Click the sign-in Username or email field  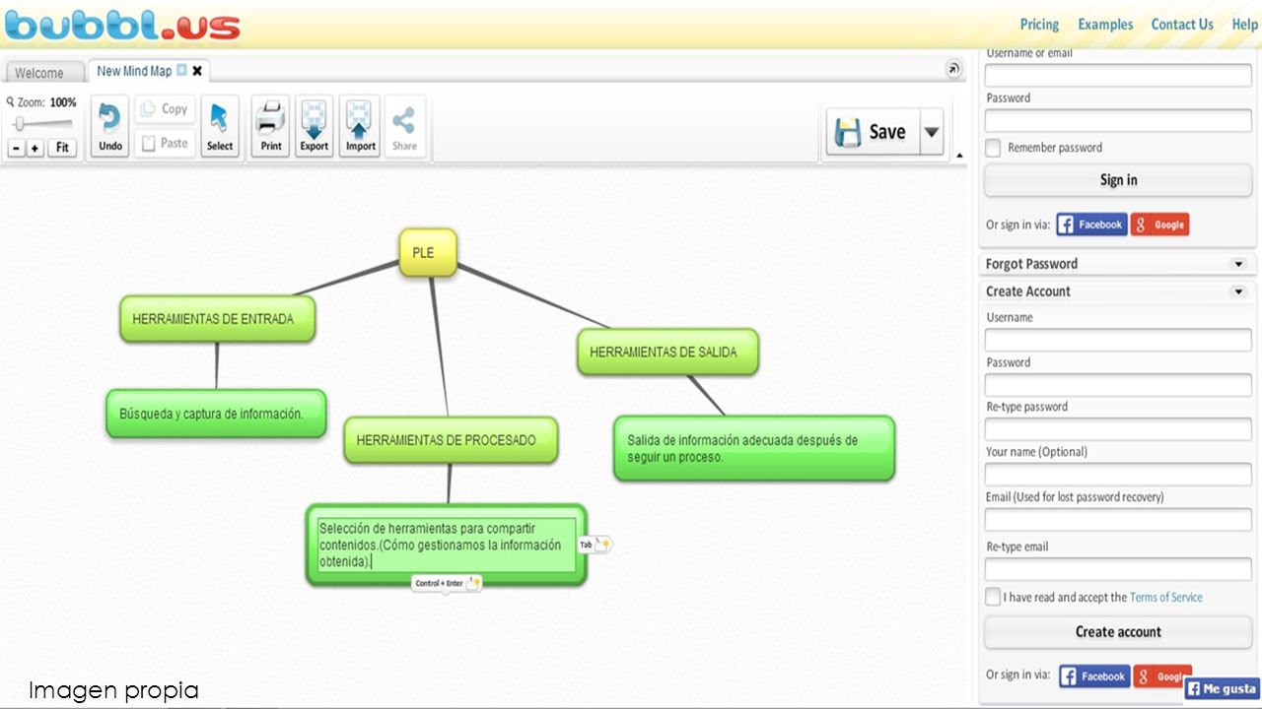coord(1118,75)
